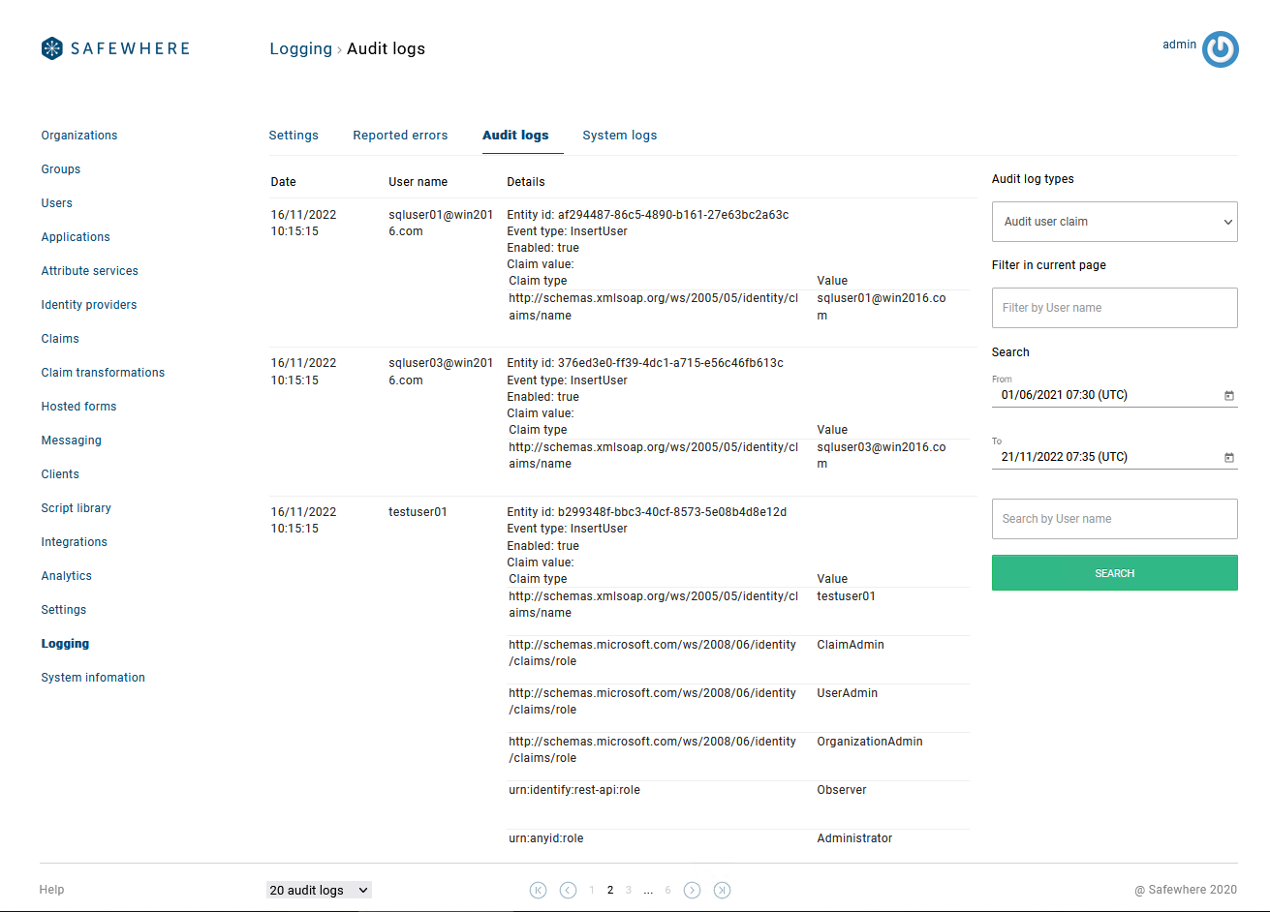The height and width of the screenshot is (912, 1270).
Task: Switch to the System logs tab
Action: coord(619,136)
